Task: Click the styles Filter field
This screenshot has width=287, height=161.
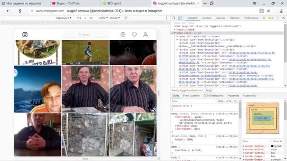Action: click(x=194, y=101)
